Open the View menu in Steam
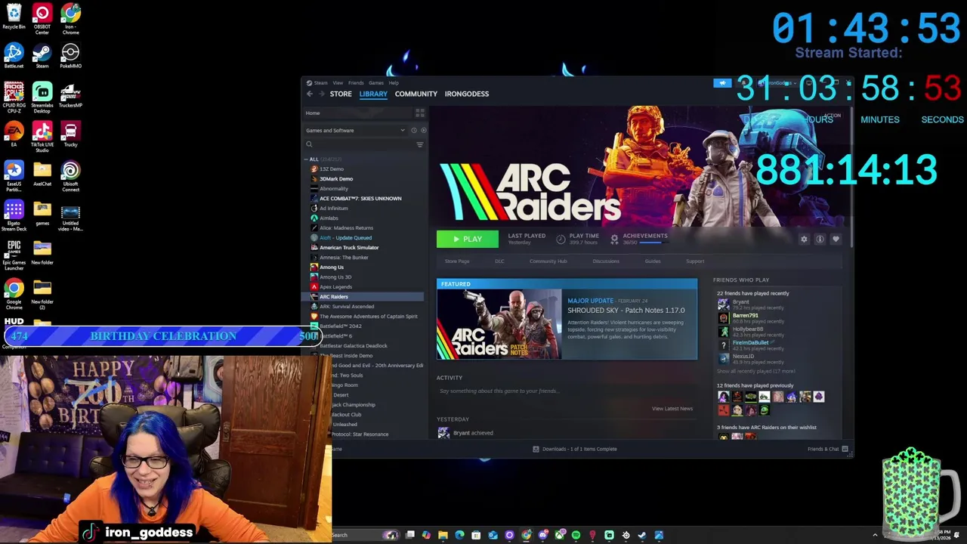The image size is (967, 544). [x=338, y=82]
